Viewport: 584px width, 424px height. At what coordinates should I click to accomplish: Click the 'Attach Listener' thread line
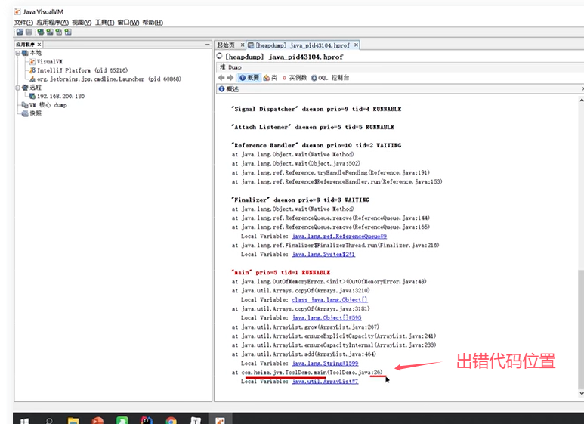[x=313, y=128]
